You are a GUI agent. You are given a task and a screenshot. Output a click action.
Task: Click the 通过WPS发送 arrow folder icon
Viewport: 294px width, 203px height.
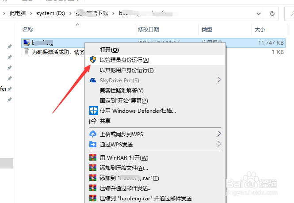[93, 144]
